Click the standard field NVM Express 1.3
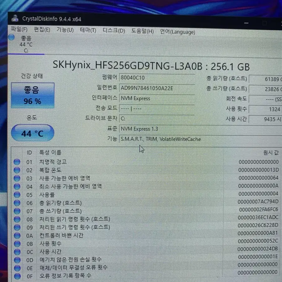This screenshot has width=282, height=282. point(201,129)
